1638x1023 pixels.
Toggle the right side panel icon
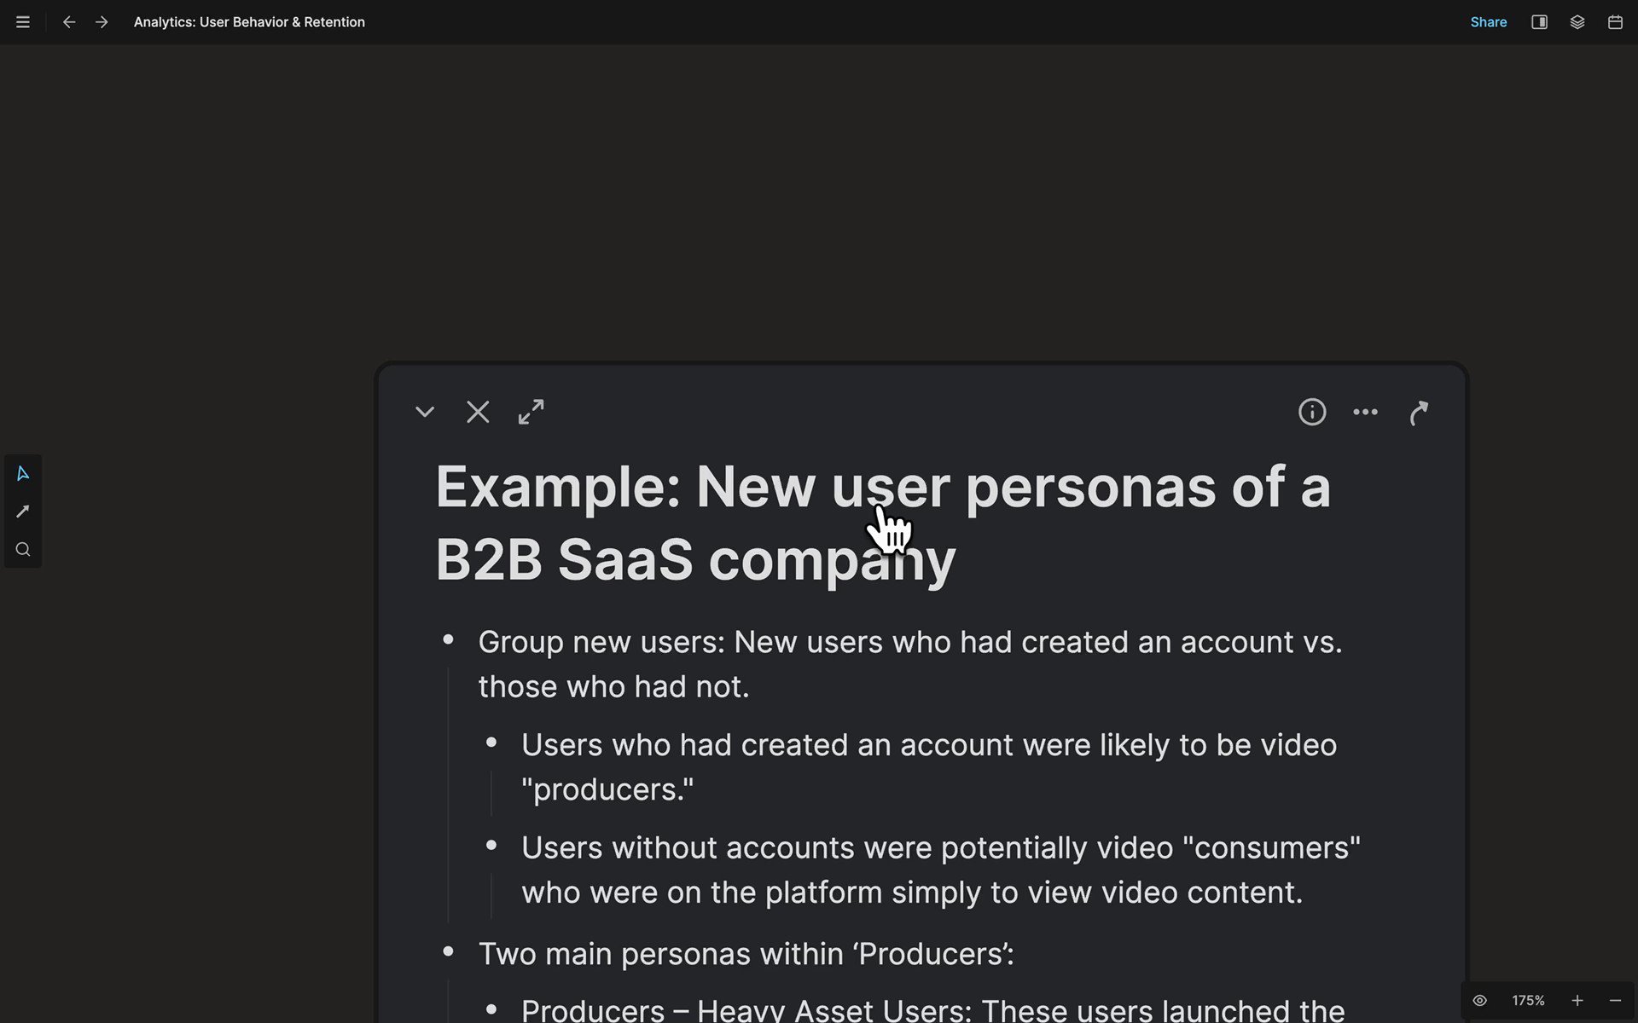click(x=1539, y=22)
